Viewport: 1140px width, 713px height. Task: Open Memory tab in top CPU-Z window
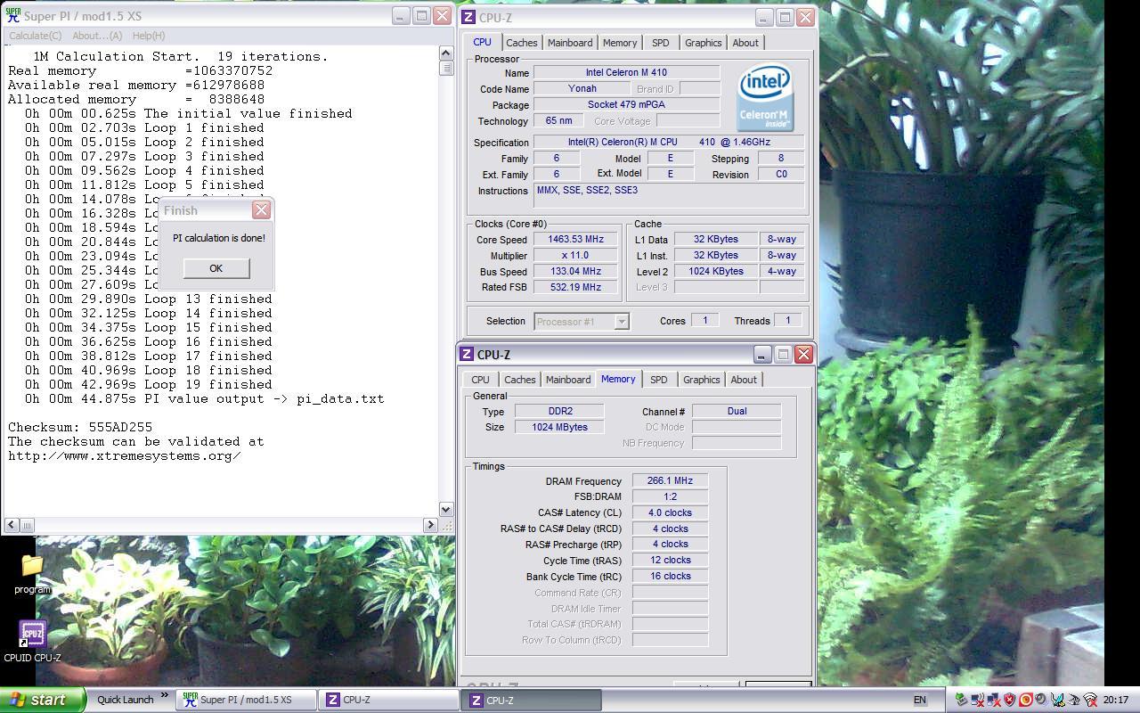[620, 43]
